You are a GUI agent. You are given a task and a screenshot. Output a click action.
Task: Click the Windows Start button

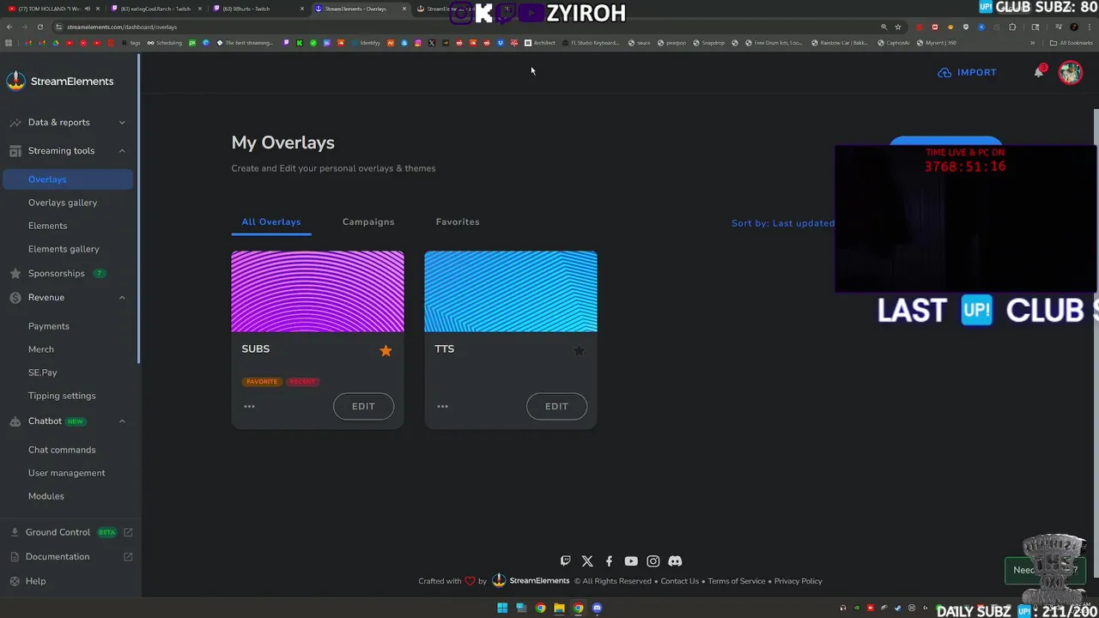point(502,609)
